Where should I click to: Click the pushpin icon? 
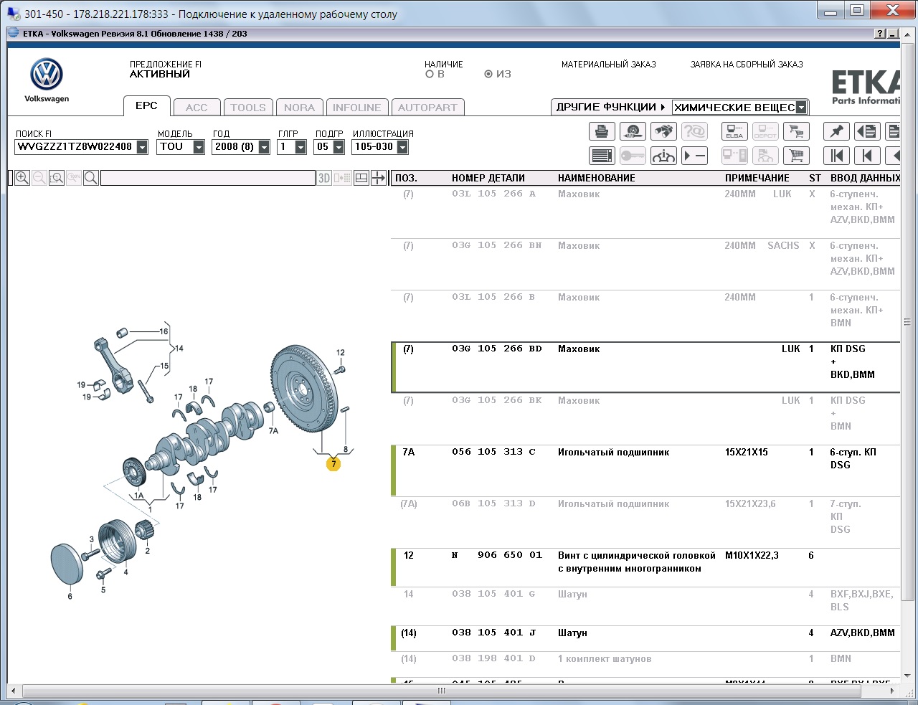tap(836, 132)
